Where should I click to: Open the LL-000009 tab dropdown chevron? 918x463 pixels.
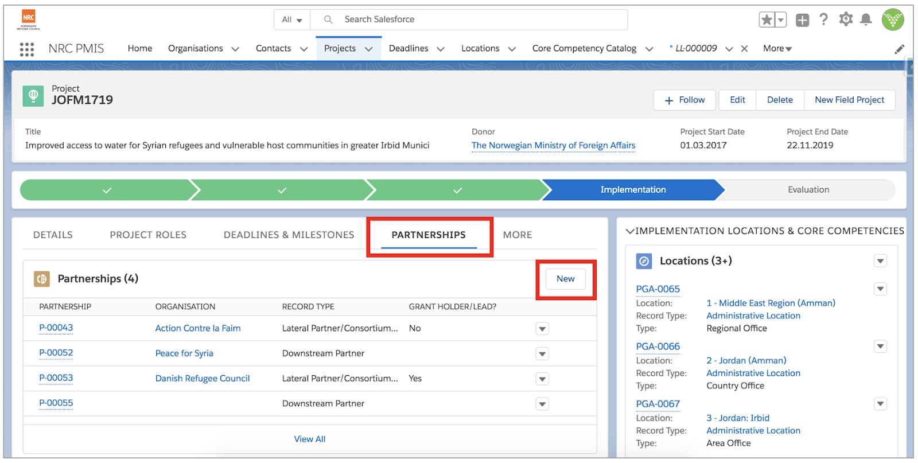point(729,49)
